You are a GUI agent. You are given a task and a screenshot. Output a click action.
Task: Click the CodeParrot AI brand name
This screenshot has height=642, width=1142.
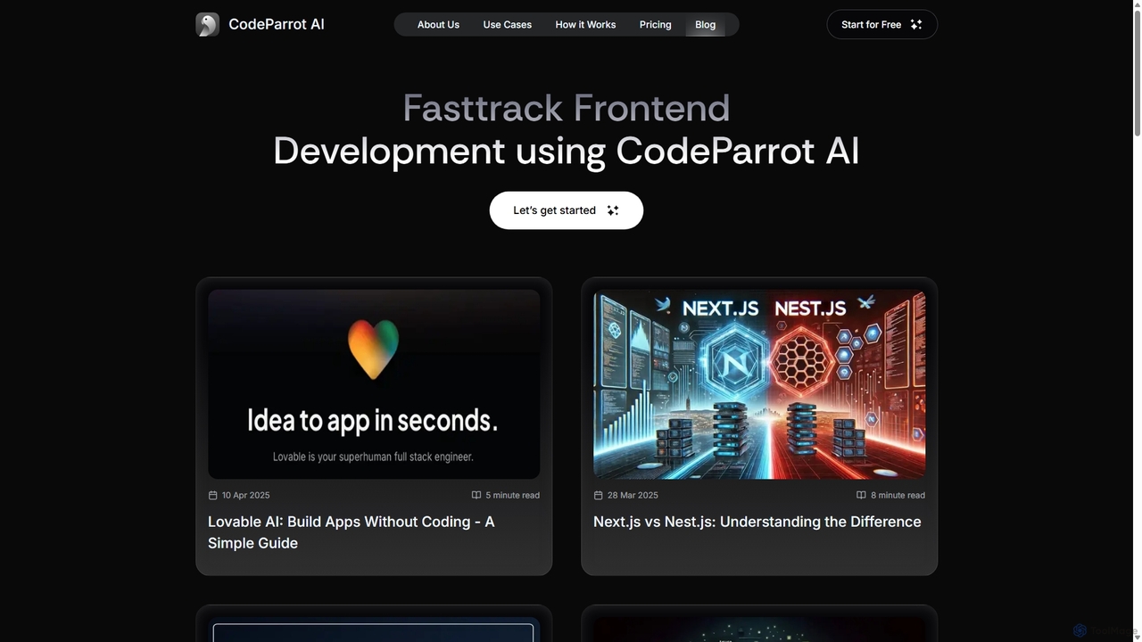tap(277, 25)
